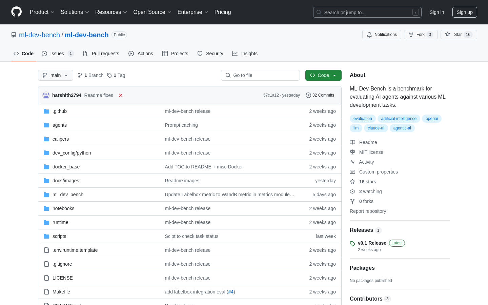Click the book icon beside Readme

(352, 142)
